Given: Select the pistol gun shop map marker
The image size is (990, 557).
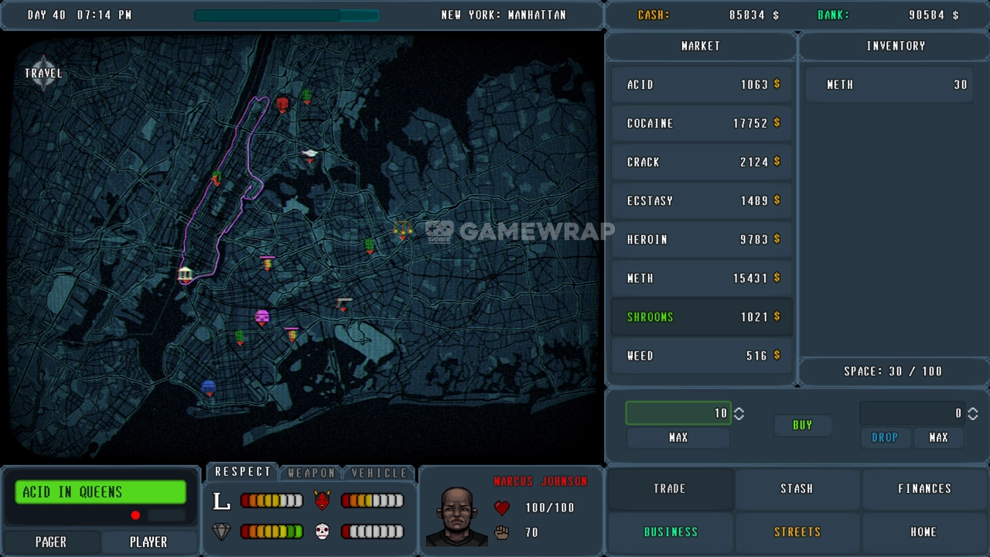Looking at the screenshot, I should [344, 302].
